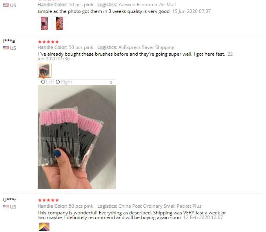Click the US flag beside l***a
This screenshot has height=232, width=266.
tap(6, 48)
